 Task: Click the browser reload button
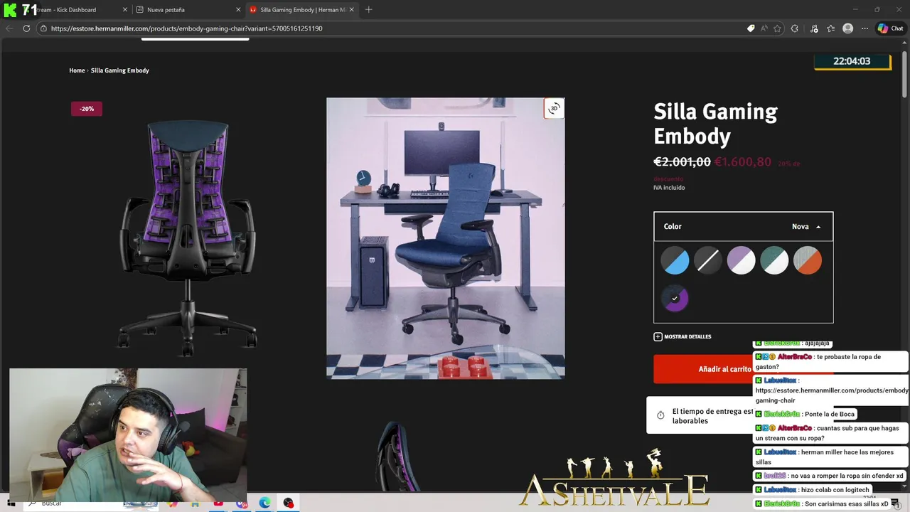(26, 28)
